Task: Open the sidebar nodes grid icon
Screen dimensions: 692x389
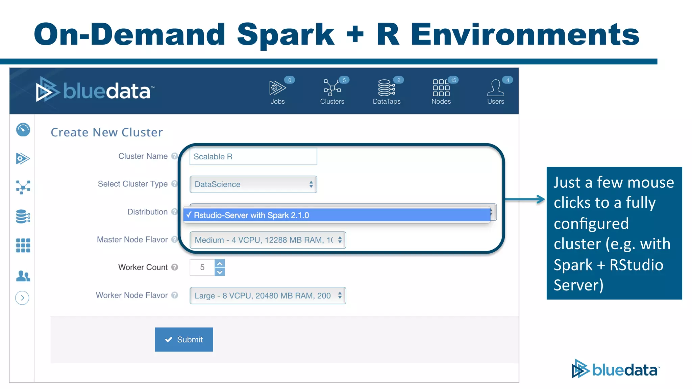Action: click(x=23, y=245)
